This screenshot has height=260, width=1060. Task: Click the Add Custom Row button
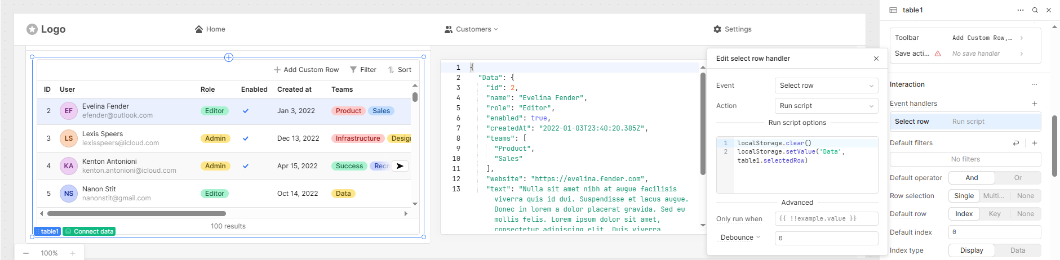306,70
